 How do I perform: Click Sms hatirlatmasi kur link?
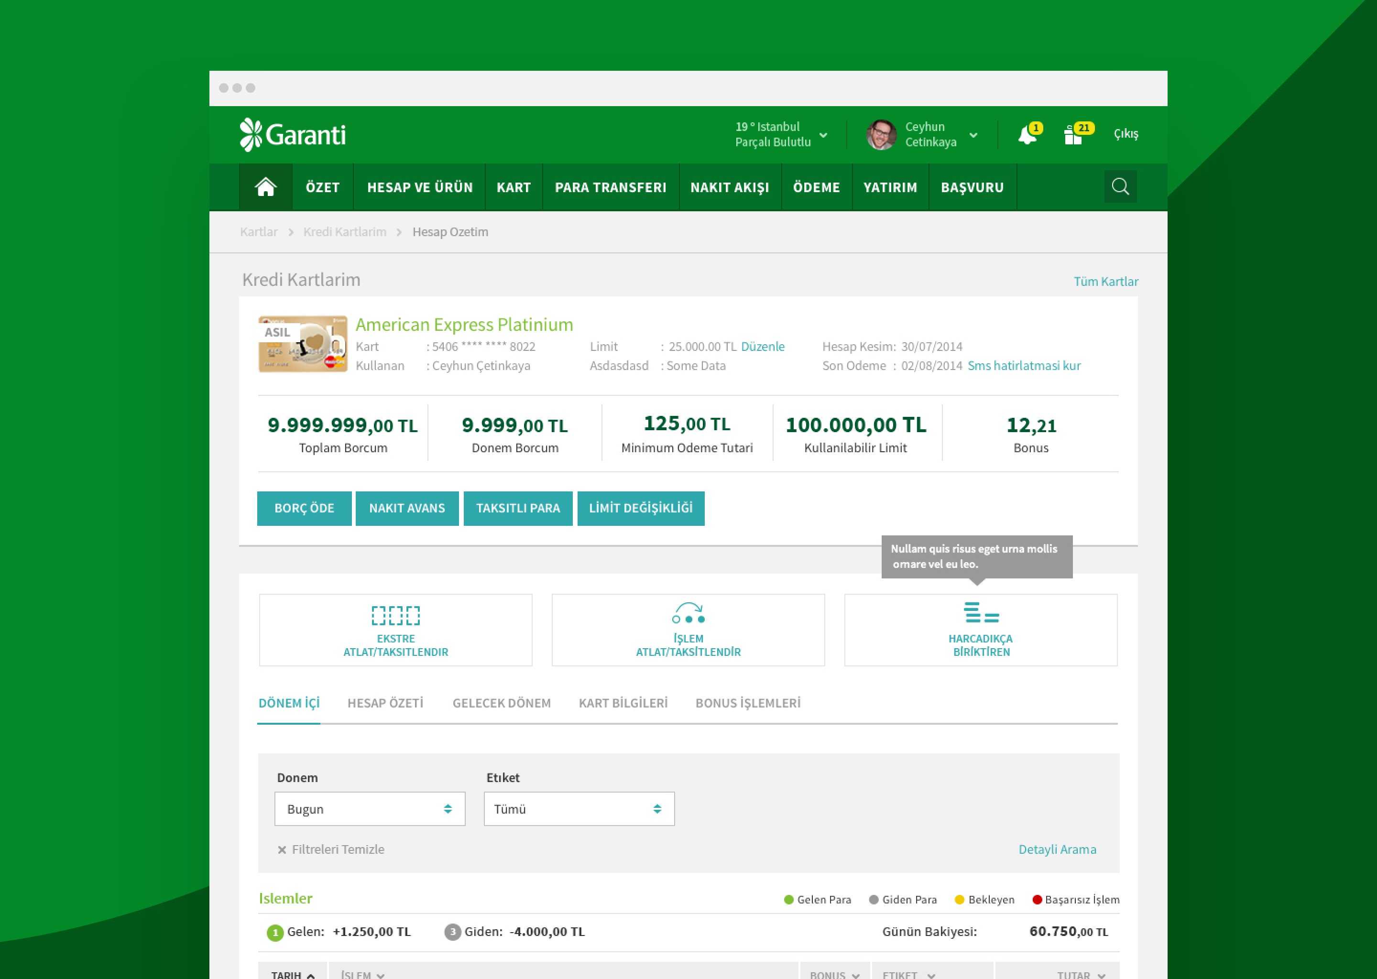tap(1024, 366)
